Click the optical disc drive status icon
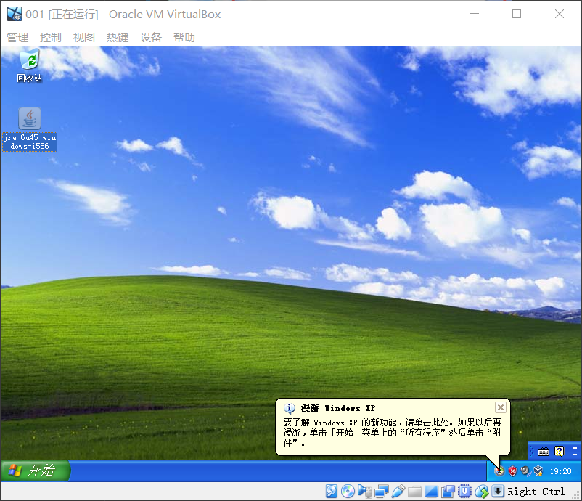582x501 pixels. pos(348,492)
